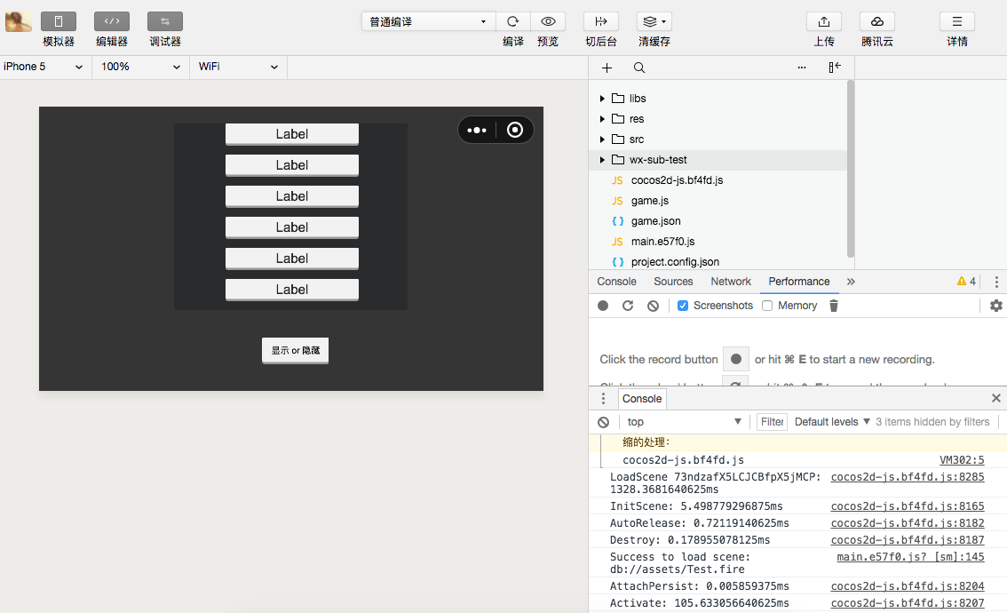Add a new file with plus icon
Image resolution: width=1007 pixels, height=613 pixels.
pos(607,68)
